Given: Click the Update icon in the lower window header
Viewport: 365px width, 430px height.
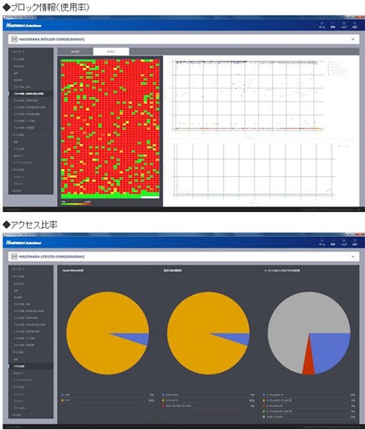Looking at the screenshot, I should point(332,242).
